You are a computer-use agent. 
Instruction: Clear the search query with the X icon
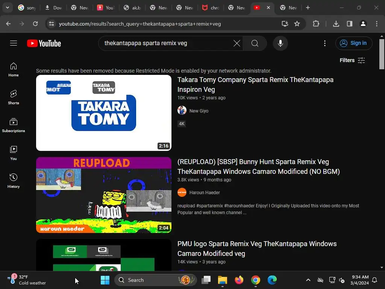237,43
